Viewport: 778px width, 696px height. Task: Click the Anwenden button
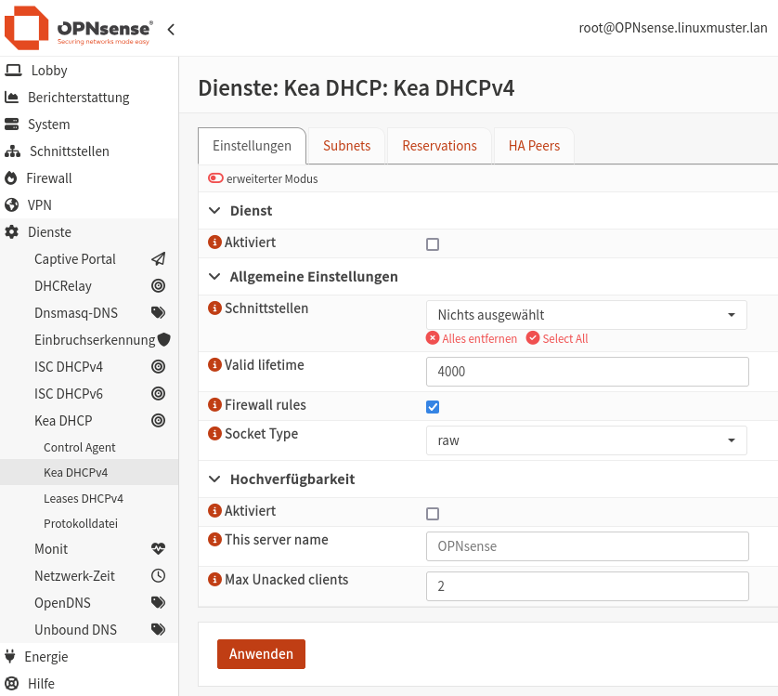(261, 654)
